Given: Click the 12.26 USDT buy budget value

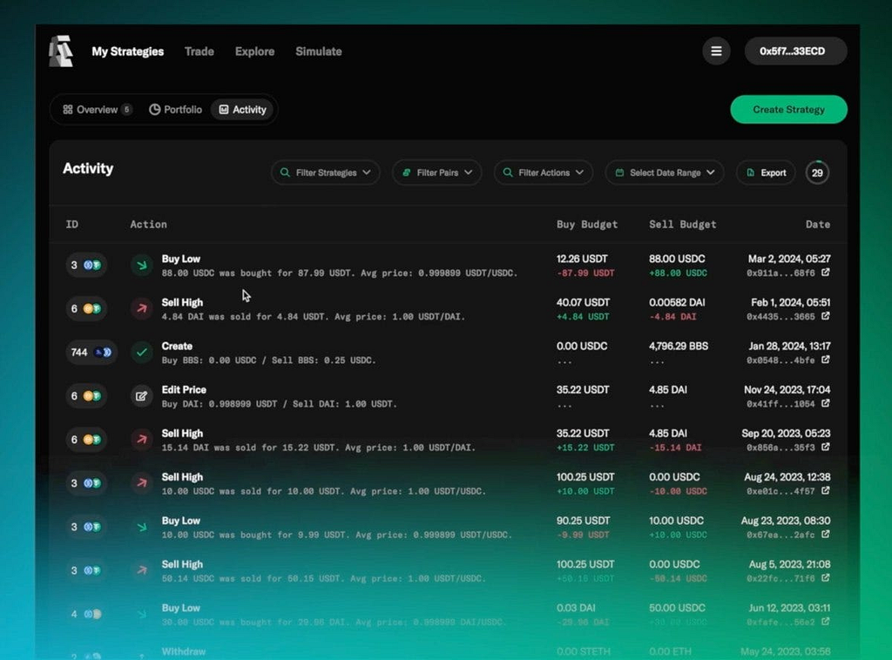Looking at the screenshot, I should pyautogui.click(x=582, y=259).
